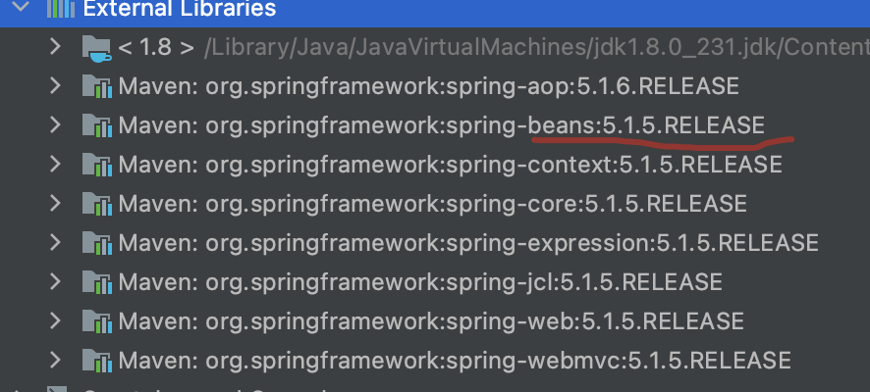Select the spring-webmvc:5.1.5.RELEASE entry text

point(455,360)
